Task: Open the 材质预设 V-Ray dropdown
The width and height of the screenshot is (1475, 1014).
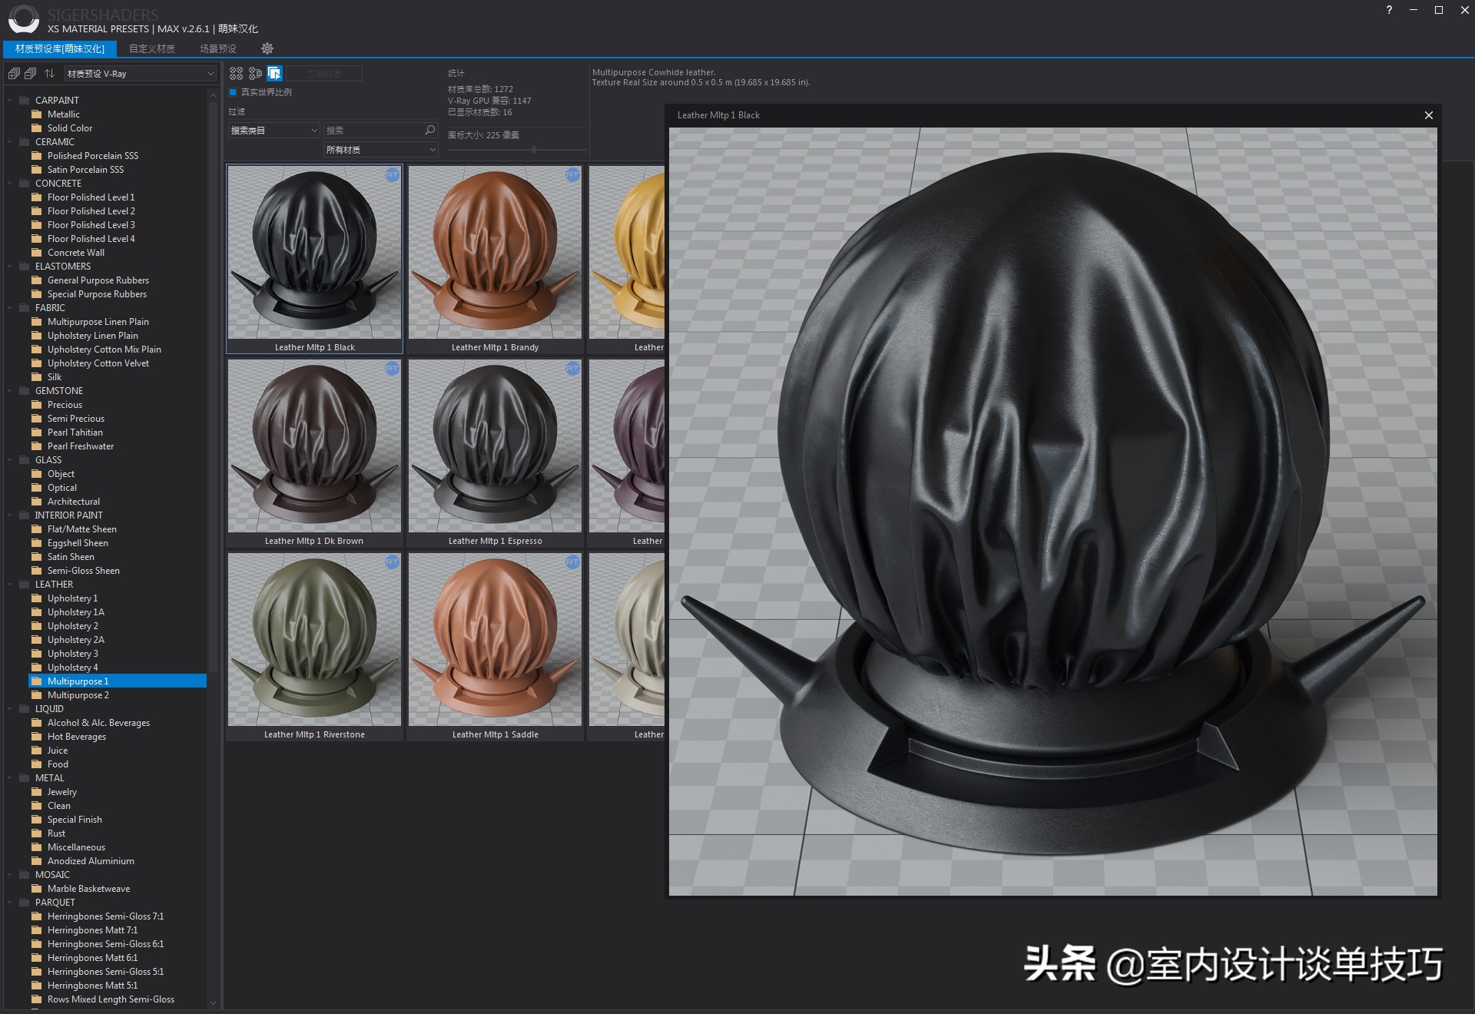Action: pos(141,74)
